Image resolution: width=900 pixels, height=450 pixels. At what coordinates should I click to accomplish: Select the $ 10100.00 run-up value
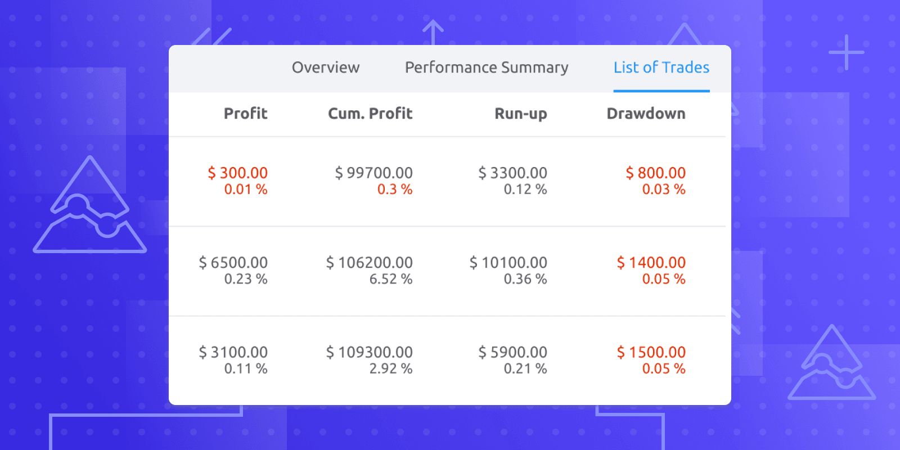[x=508, y=262]
